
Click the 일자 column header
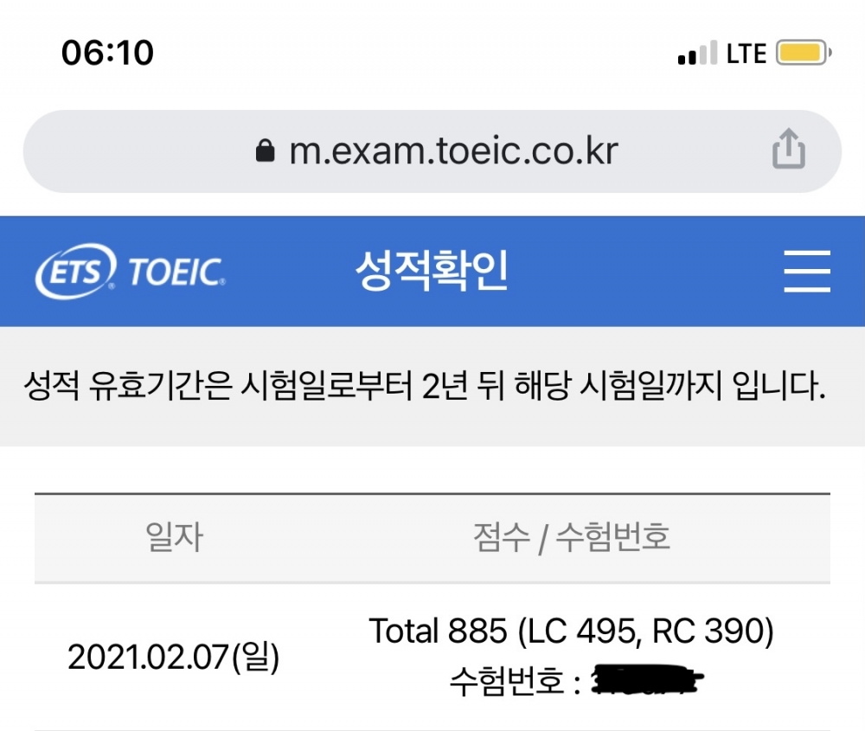(175, 537)
